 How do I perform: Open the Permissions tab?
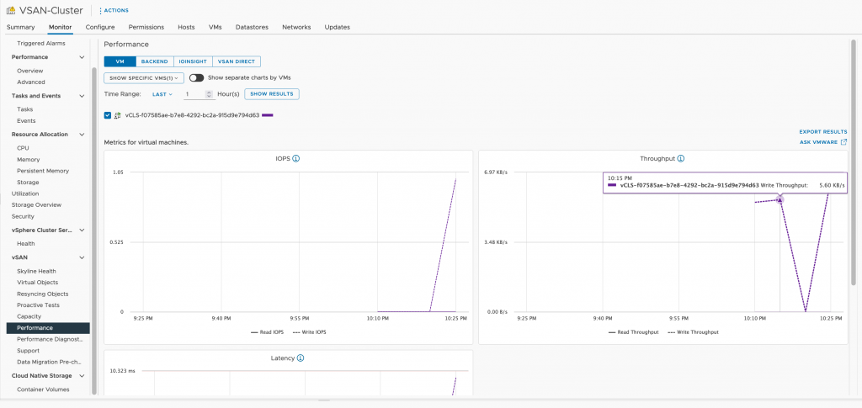146,27
